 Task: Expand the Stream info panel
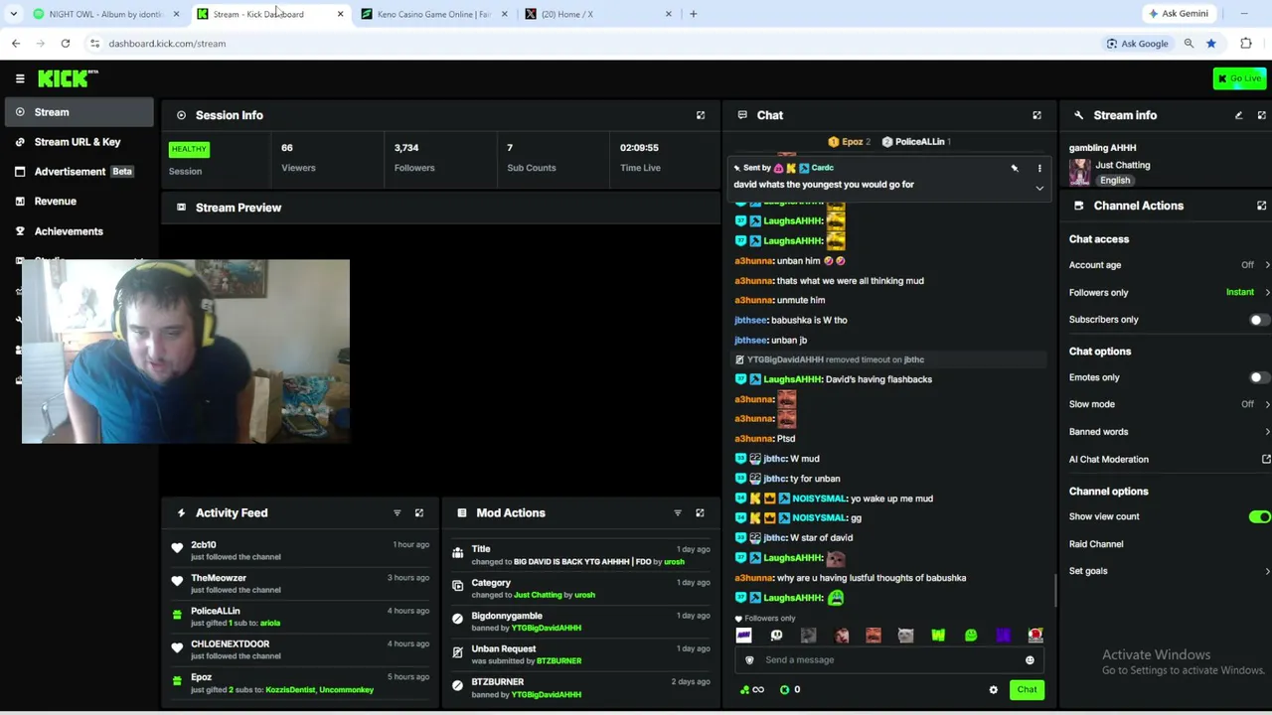click(1262, 115)
